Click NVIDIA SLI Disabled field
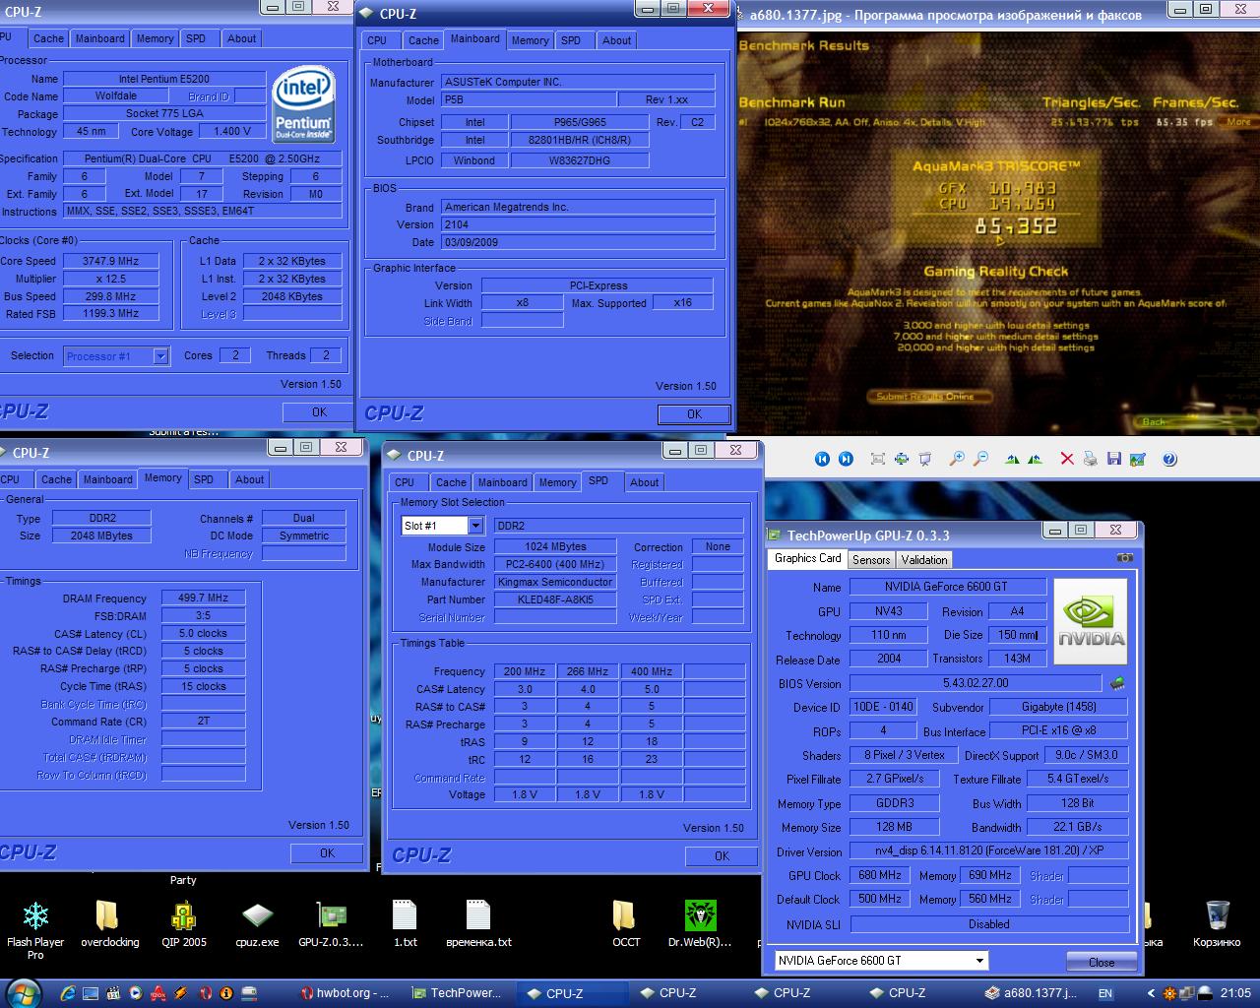Image resolution: width=1260 pixels, height=1008 pixels. click(989, 924)
